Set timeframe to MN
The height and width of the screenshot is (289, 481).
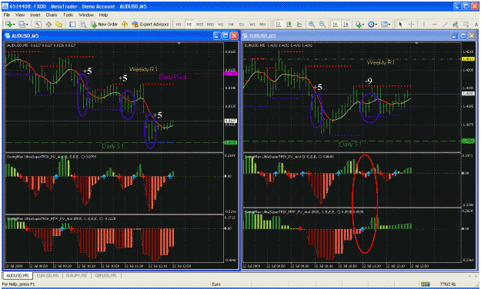[x=262, y=24]
